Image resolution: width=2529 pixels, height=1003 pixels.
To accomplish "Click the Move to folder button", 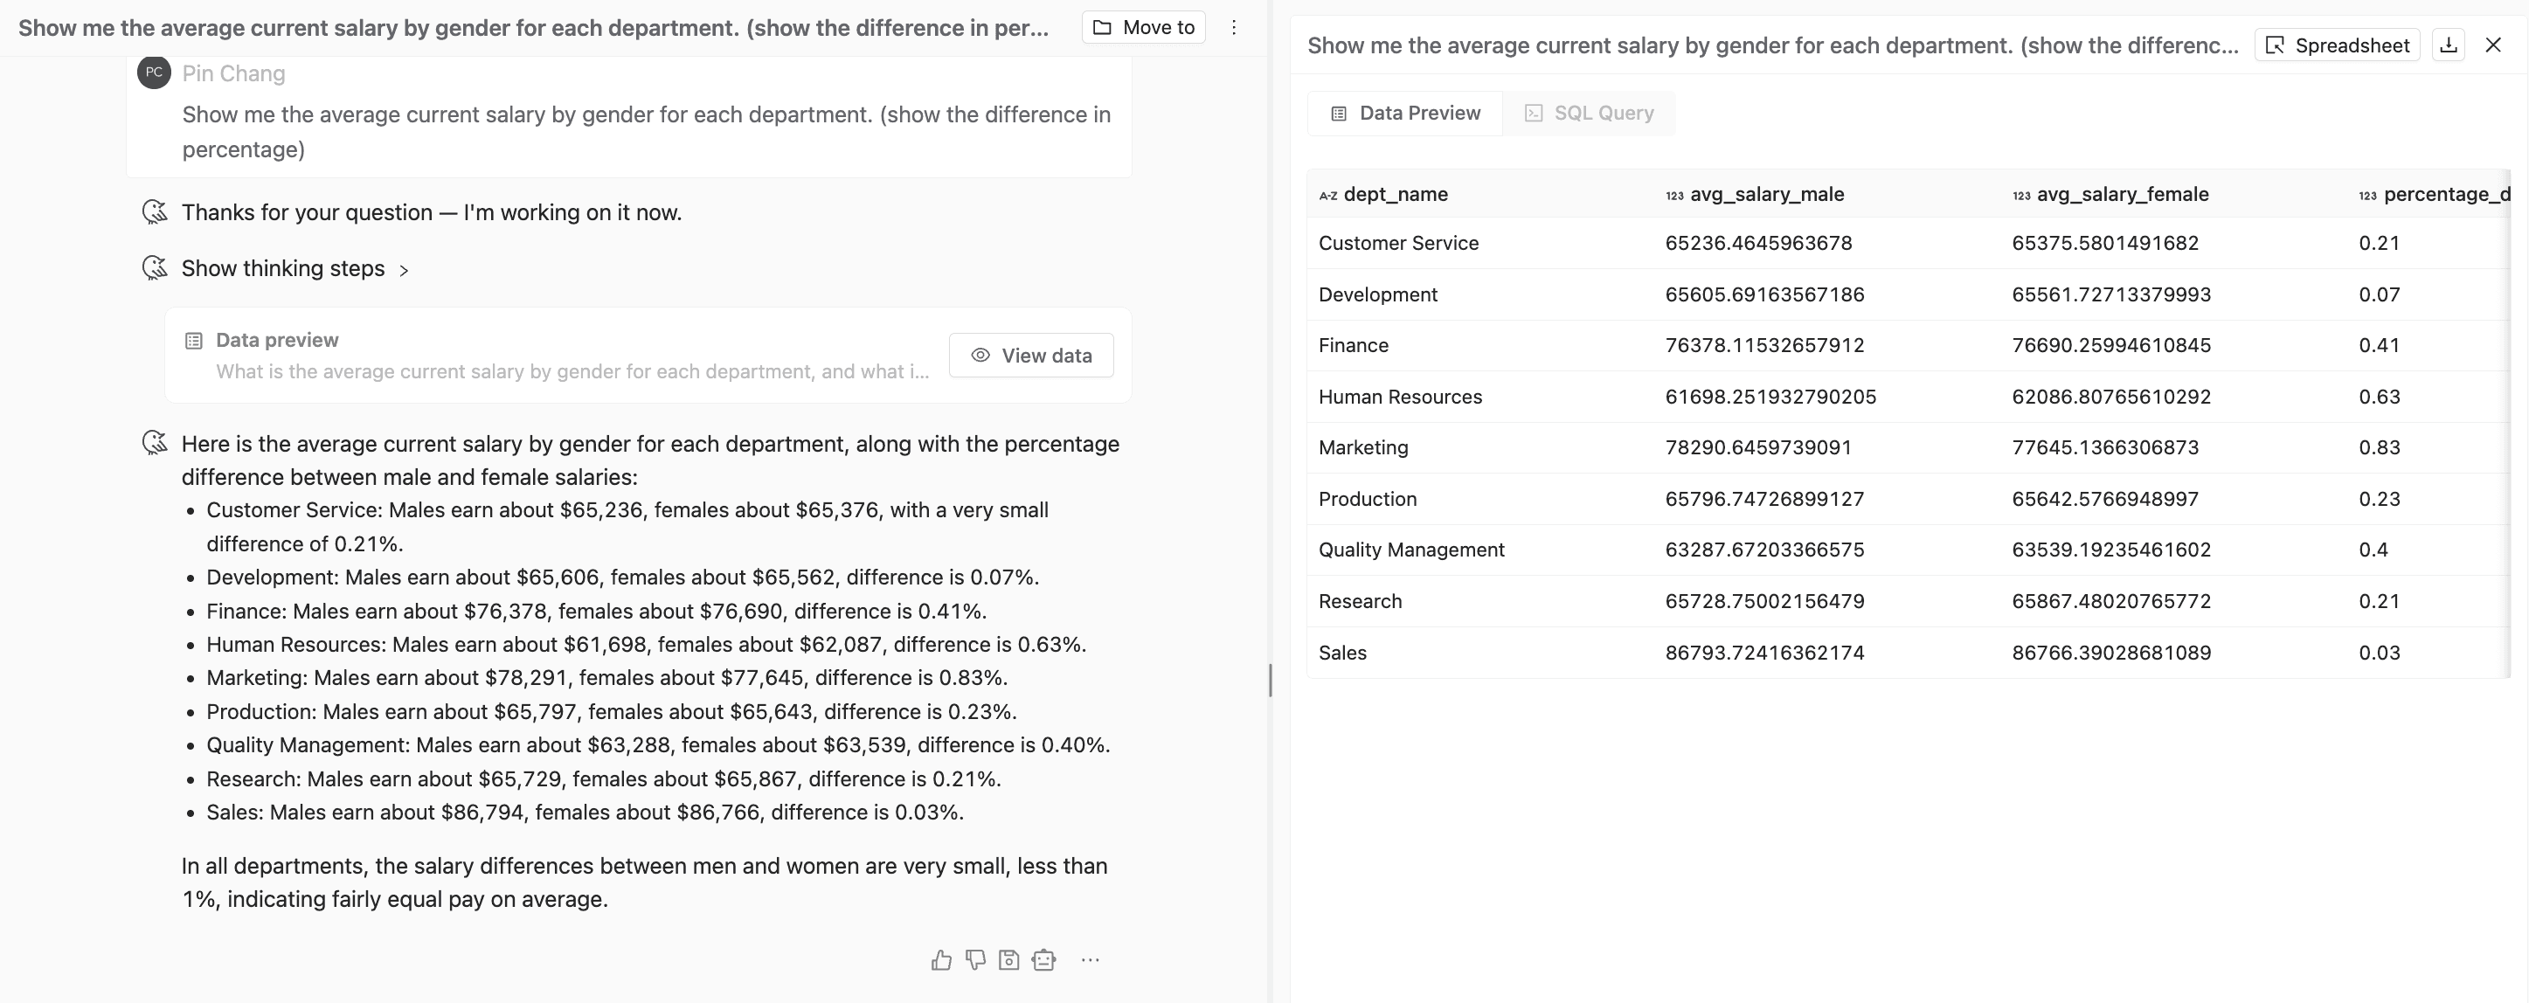I will (x=1144, y=27).
